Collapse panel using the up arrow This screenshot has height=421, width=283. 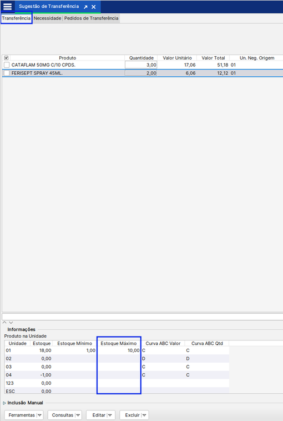[x=4, y=323]
